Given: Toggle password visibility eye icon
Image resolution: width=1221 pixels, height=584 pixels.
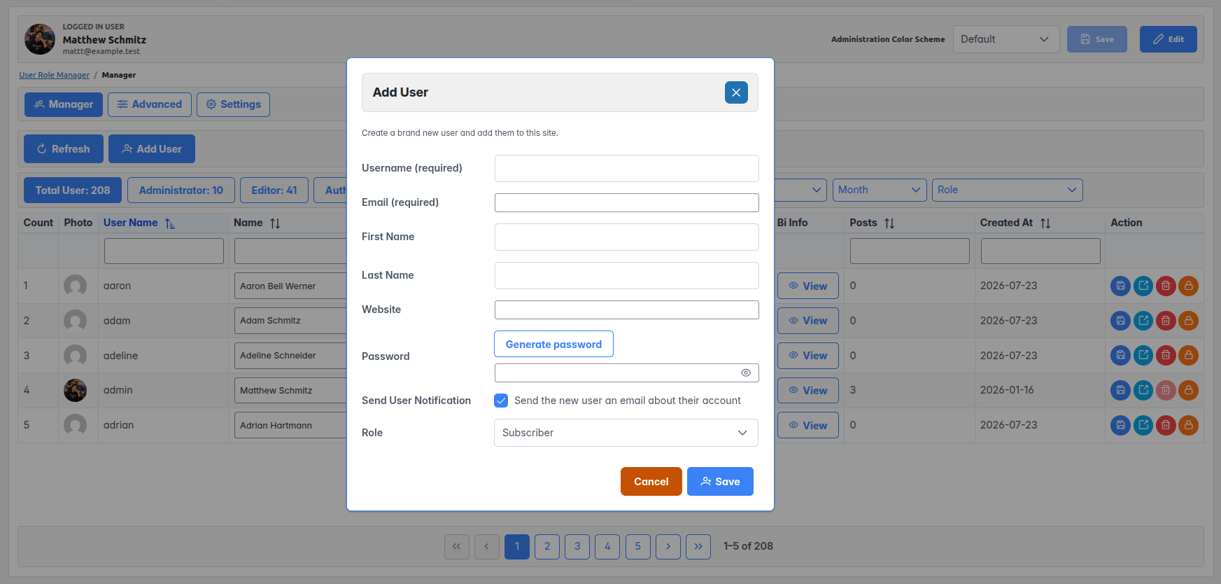Looking at the screenshot, I should pyautogui.click(x=746, y=373).
